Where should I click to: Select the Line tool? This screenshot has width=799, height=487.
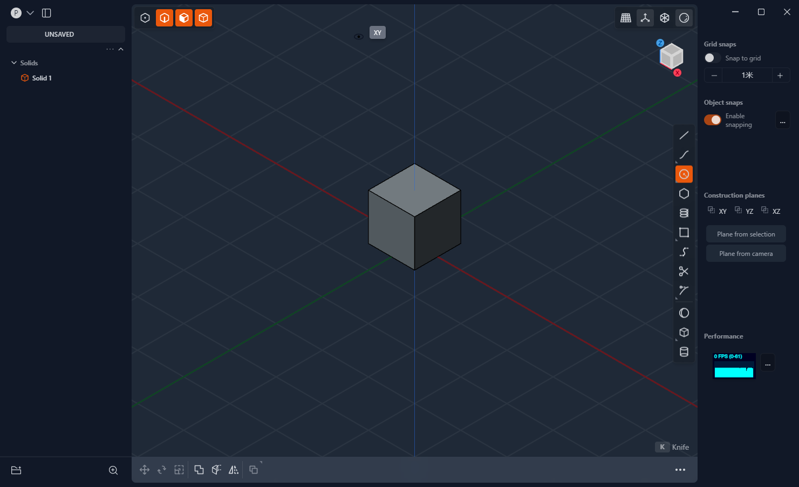coord(684,136)
